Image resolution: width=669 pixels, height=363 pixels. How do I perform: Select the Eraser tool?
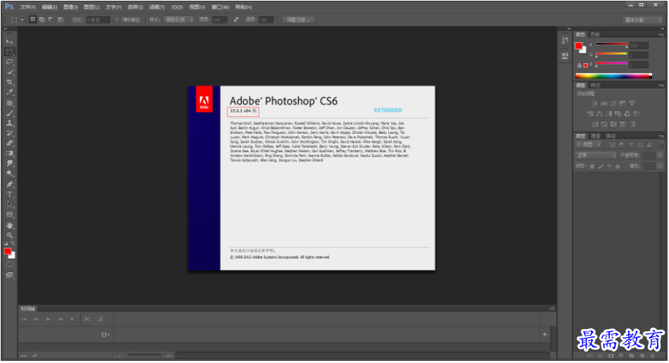[x=10, y=143]
